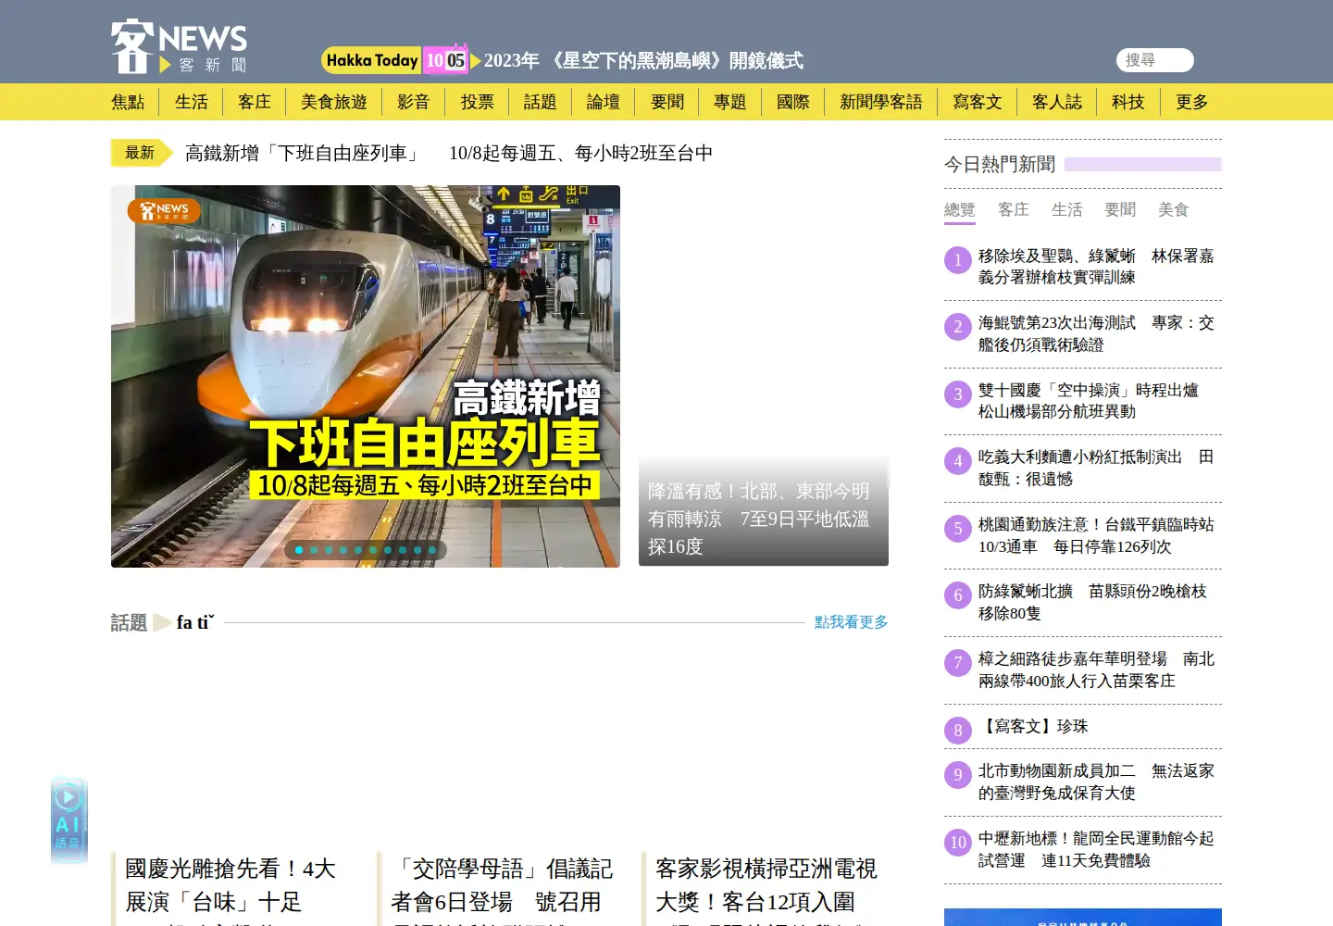The image size is (1333, 926).
Task: Open hot news 3 雙十國慶「空中操演」
Action: tap(1089, 401)
